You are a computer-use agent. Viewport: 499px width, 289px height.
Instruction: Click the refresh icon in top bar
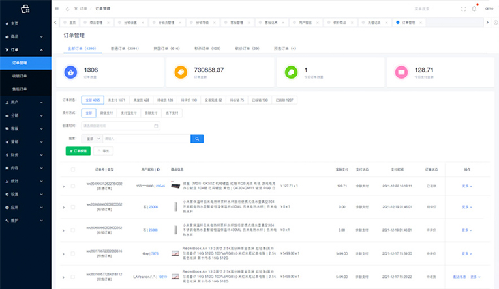point(67,9)
